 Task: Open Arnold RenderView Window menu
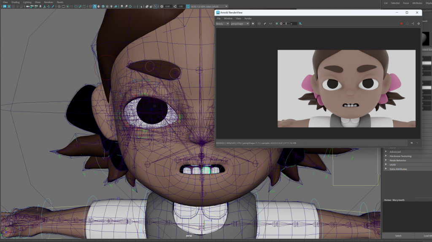pos(228,19)
